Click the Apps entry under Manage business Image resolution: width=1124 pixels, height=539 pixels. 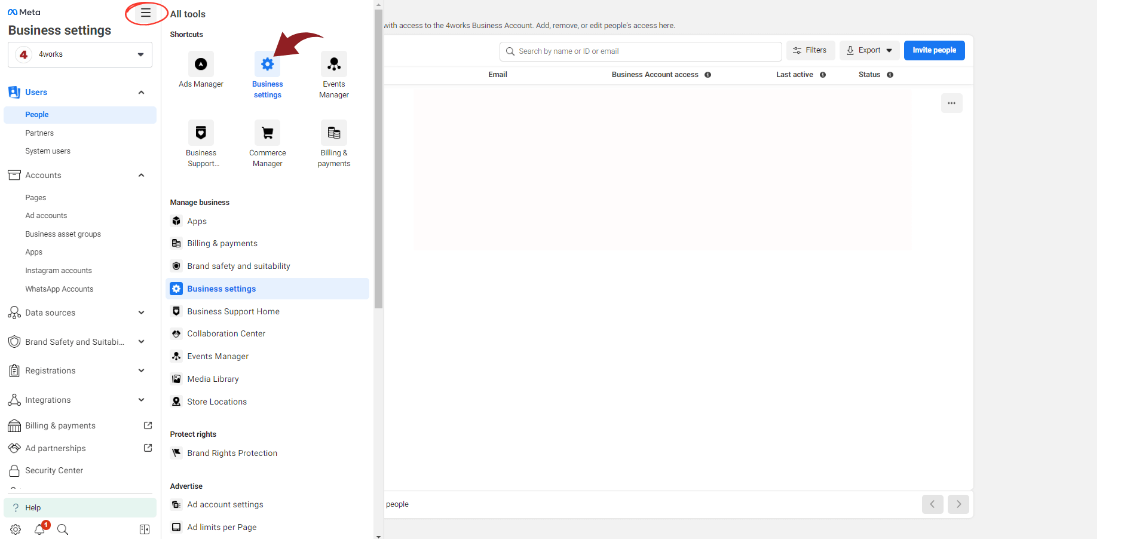[x=267, y=221]
